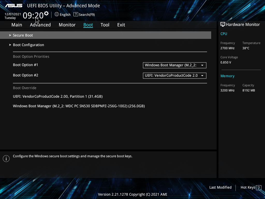
Task: Click the Hardware Monitor title
Action: [x=243, y=24]
